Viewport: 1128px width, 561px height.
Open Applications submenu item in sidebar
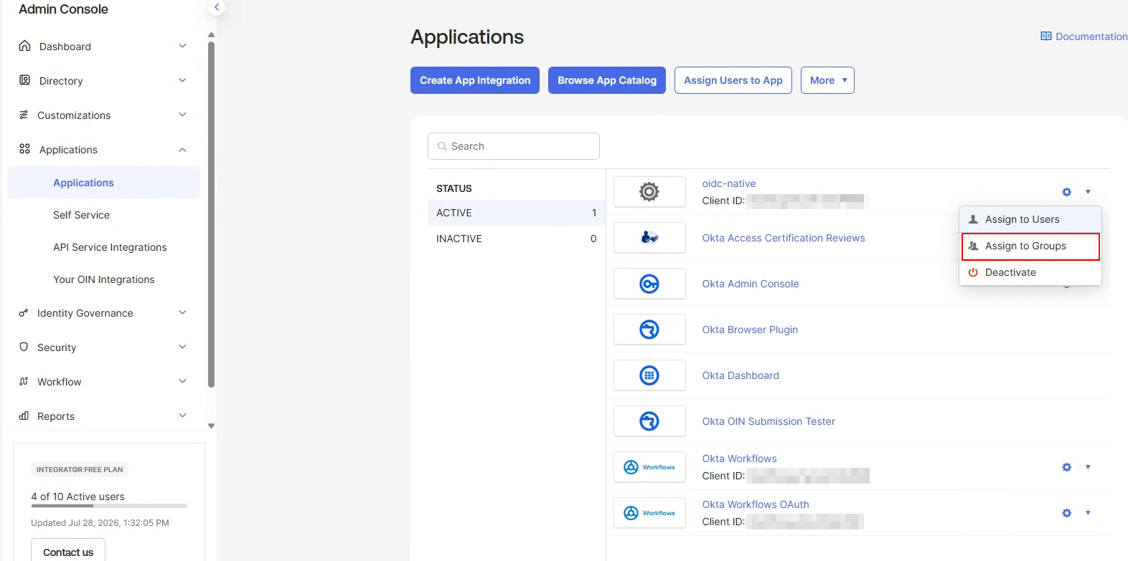click(103, 183)
